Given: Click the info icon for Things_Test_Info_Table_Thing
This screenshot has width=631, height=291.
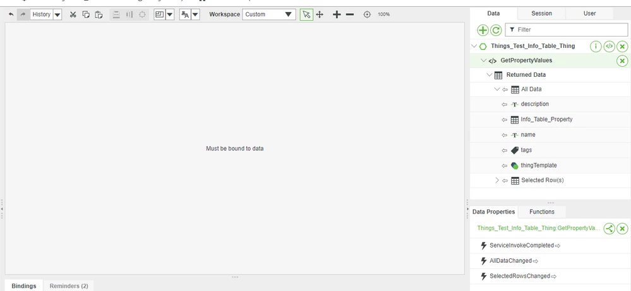Looking at the screenshot, I should click(596, 47).
